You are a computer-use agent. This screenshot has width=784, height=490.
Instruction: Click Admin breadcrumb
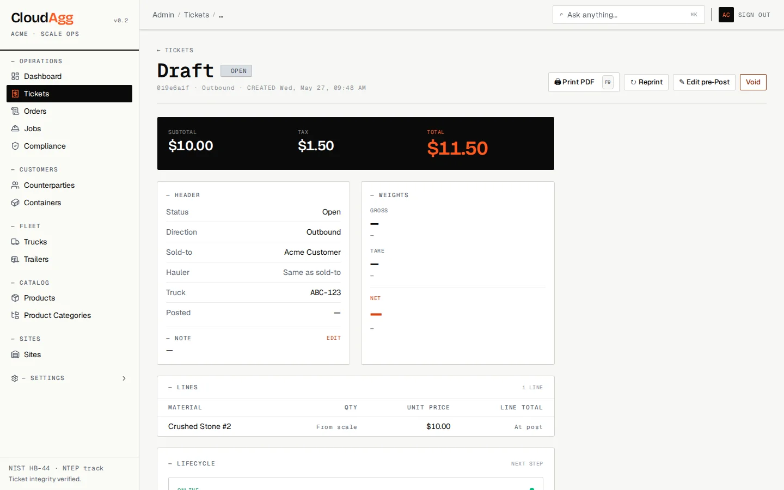(x=163, y=15)
